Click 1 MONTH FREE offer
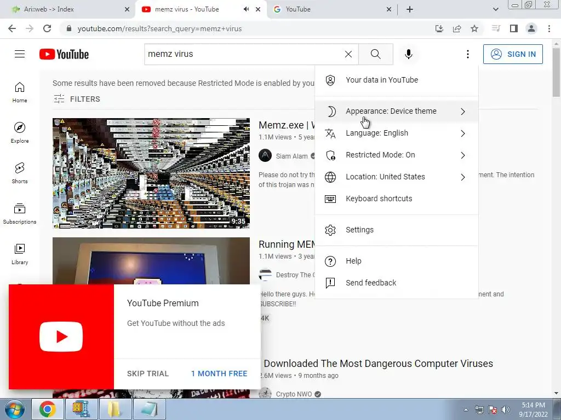 click(219, 374)
